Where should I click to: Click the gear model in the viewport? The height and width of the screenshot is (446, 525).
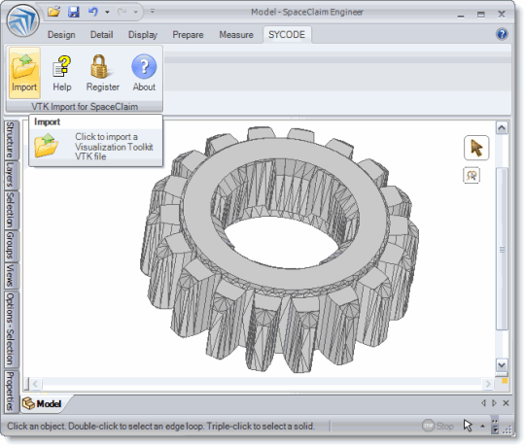click(x=279, y=250)
